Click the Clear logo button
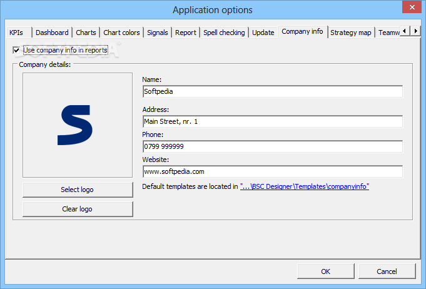 tap(78, 209)
